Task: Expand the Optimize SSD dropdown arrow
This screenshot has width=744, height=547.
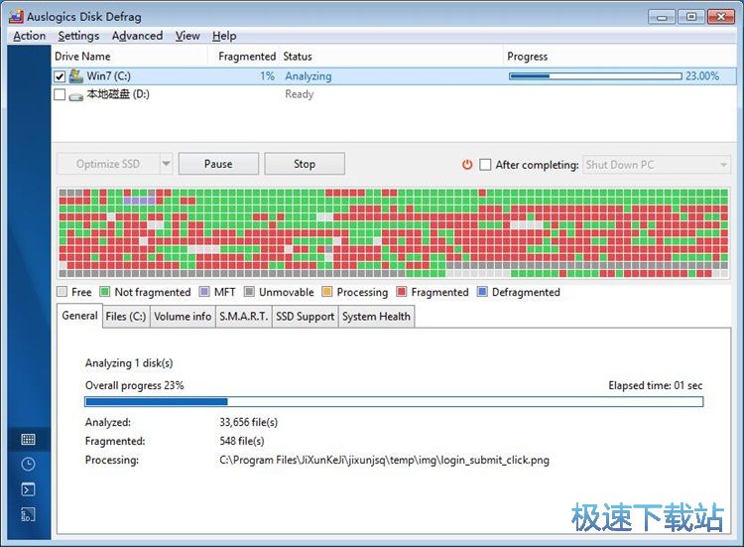Action: point(166,165)
